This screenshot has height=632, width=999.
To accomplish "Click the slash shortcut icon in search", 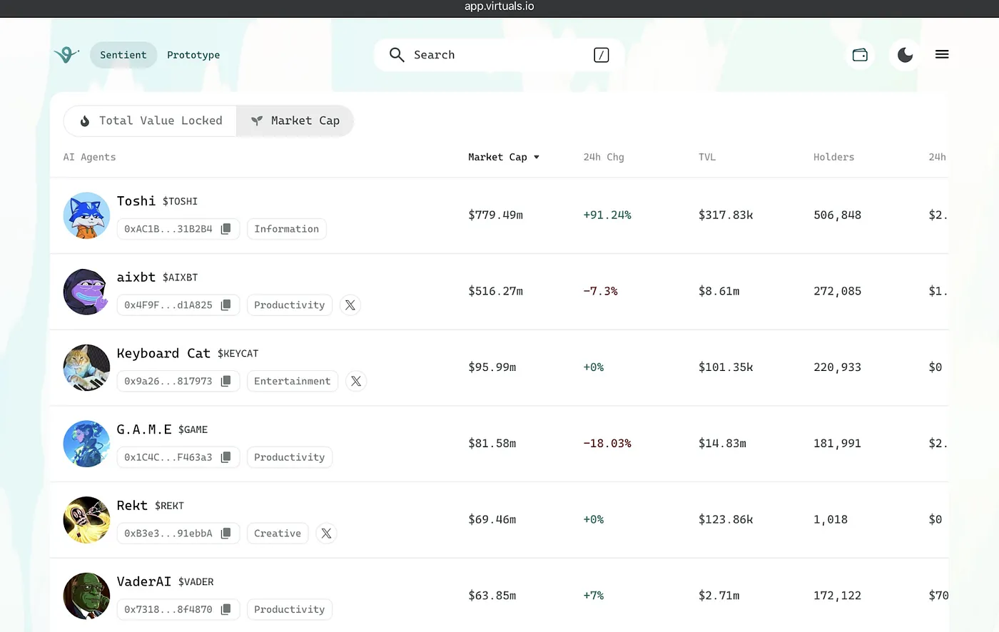I will (x=602, y=55).
